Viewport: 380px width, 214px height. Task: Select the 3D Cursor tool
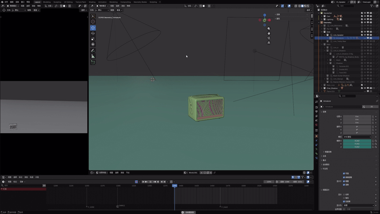(93, 21)
